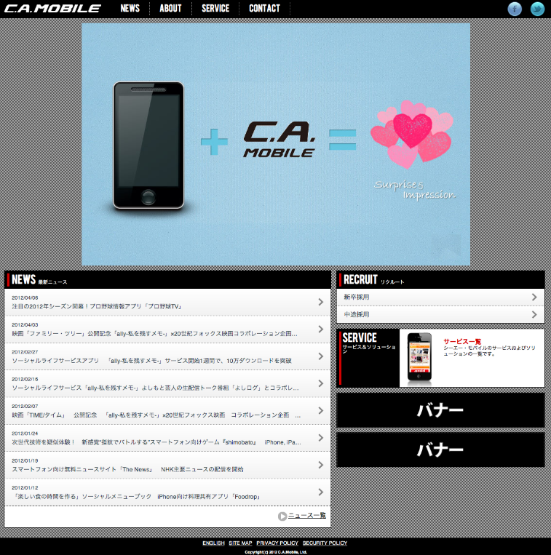Click the first black バナー banner
551x555 pixels.
click(x=440, y=410)
